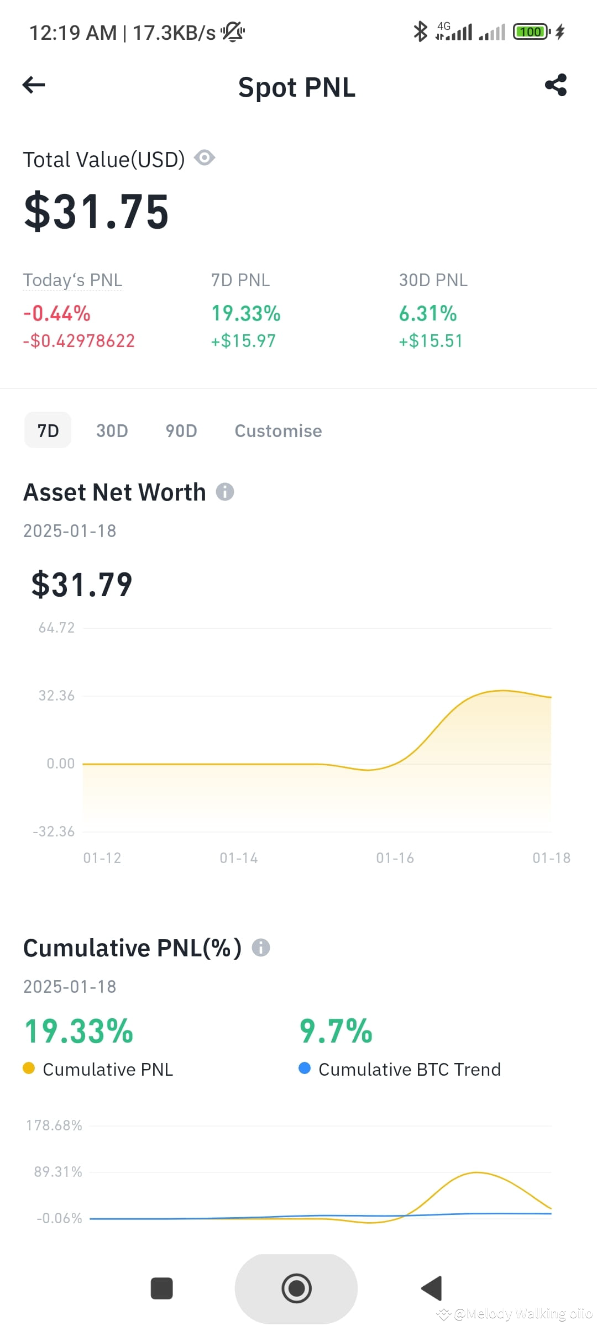The height and width of the screenshot is (1326, 597).
Task: Open the Customise date range
Action: (278, 430)
